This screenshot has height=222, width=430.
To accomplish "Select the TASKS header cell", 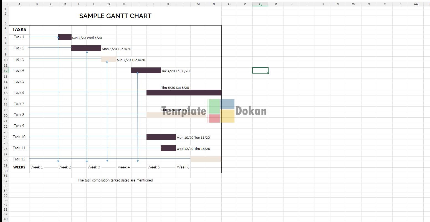I will (x=19, y=29).
